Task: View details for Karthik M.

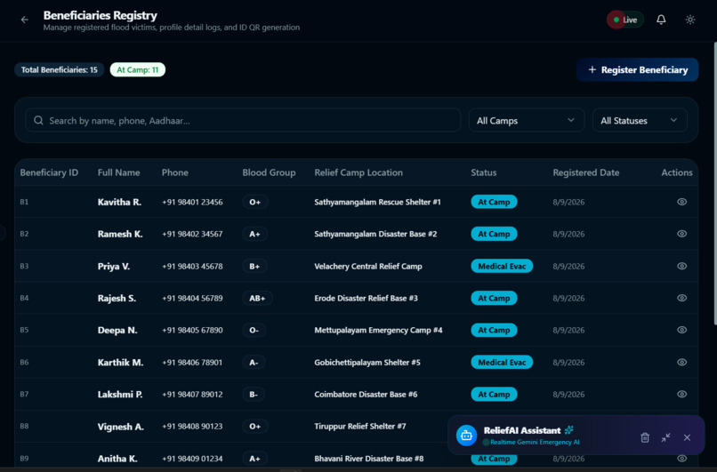Action: point(681,362)
